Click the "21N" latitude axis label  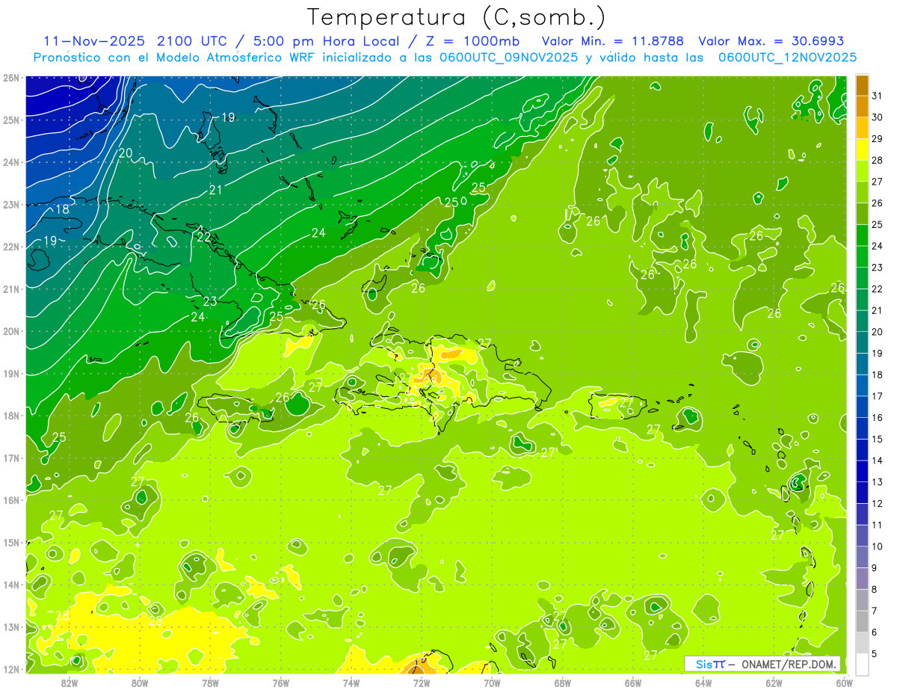click(11, 289)
